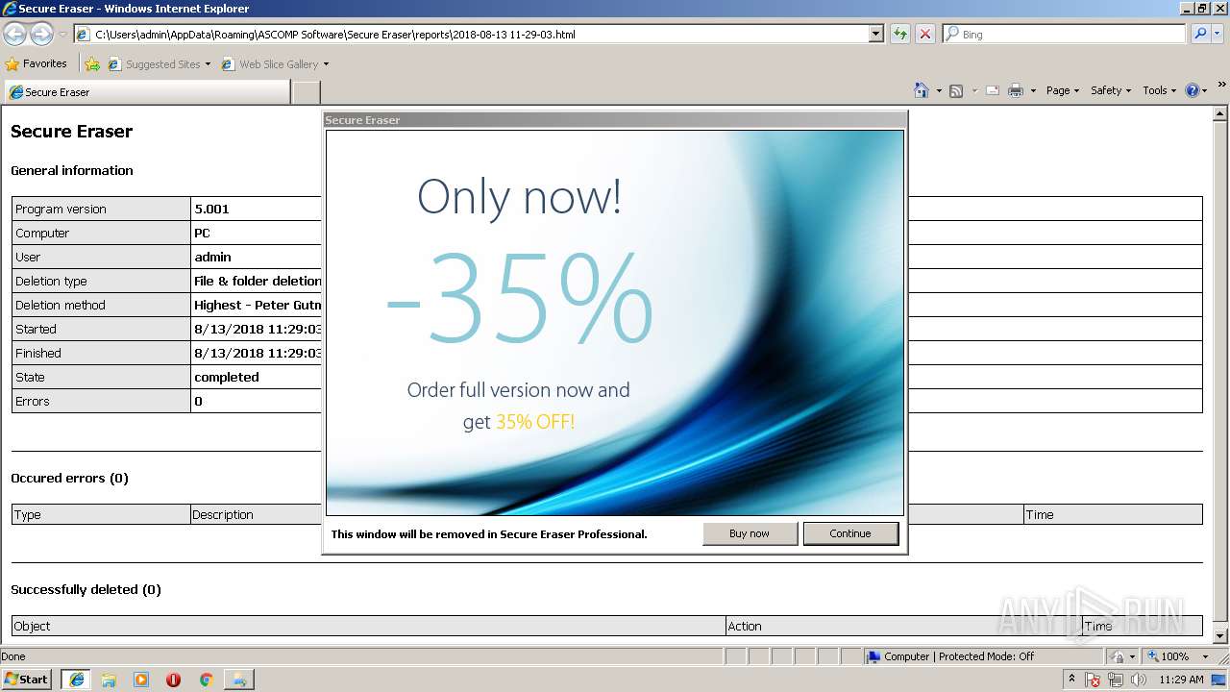Click the Read Mail envelope icon

pos(992,90)
